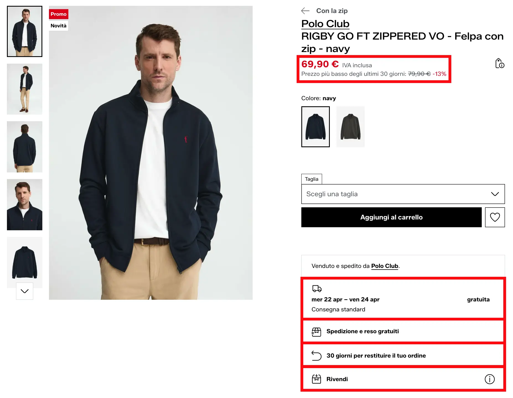View the close-up collar thumbnail
This screenshot has width=513, height=398.
[25, 205]
